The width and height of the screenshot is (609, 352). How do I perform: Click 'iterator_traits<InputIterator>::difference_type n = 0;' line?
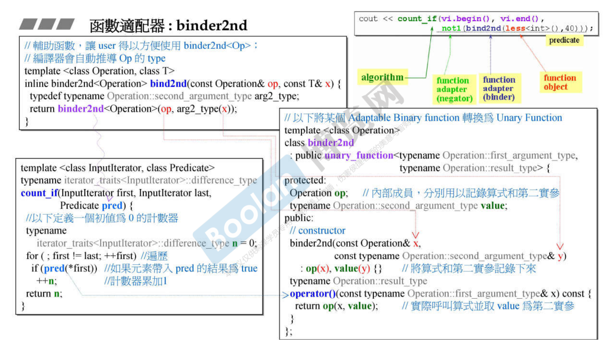[147, 243]
